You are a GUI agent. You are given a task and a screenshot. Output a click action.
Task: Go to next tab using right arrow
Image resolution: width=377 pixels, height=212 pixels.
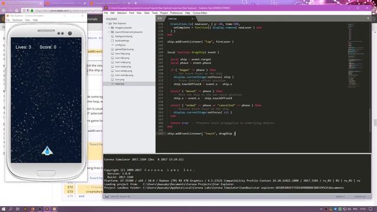click(161, 18)
